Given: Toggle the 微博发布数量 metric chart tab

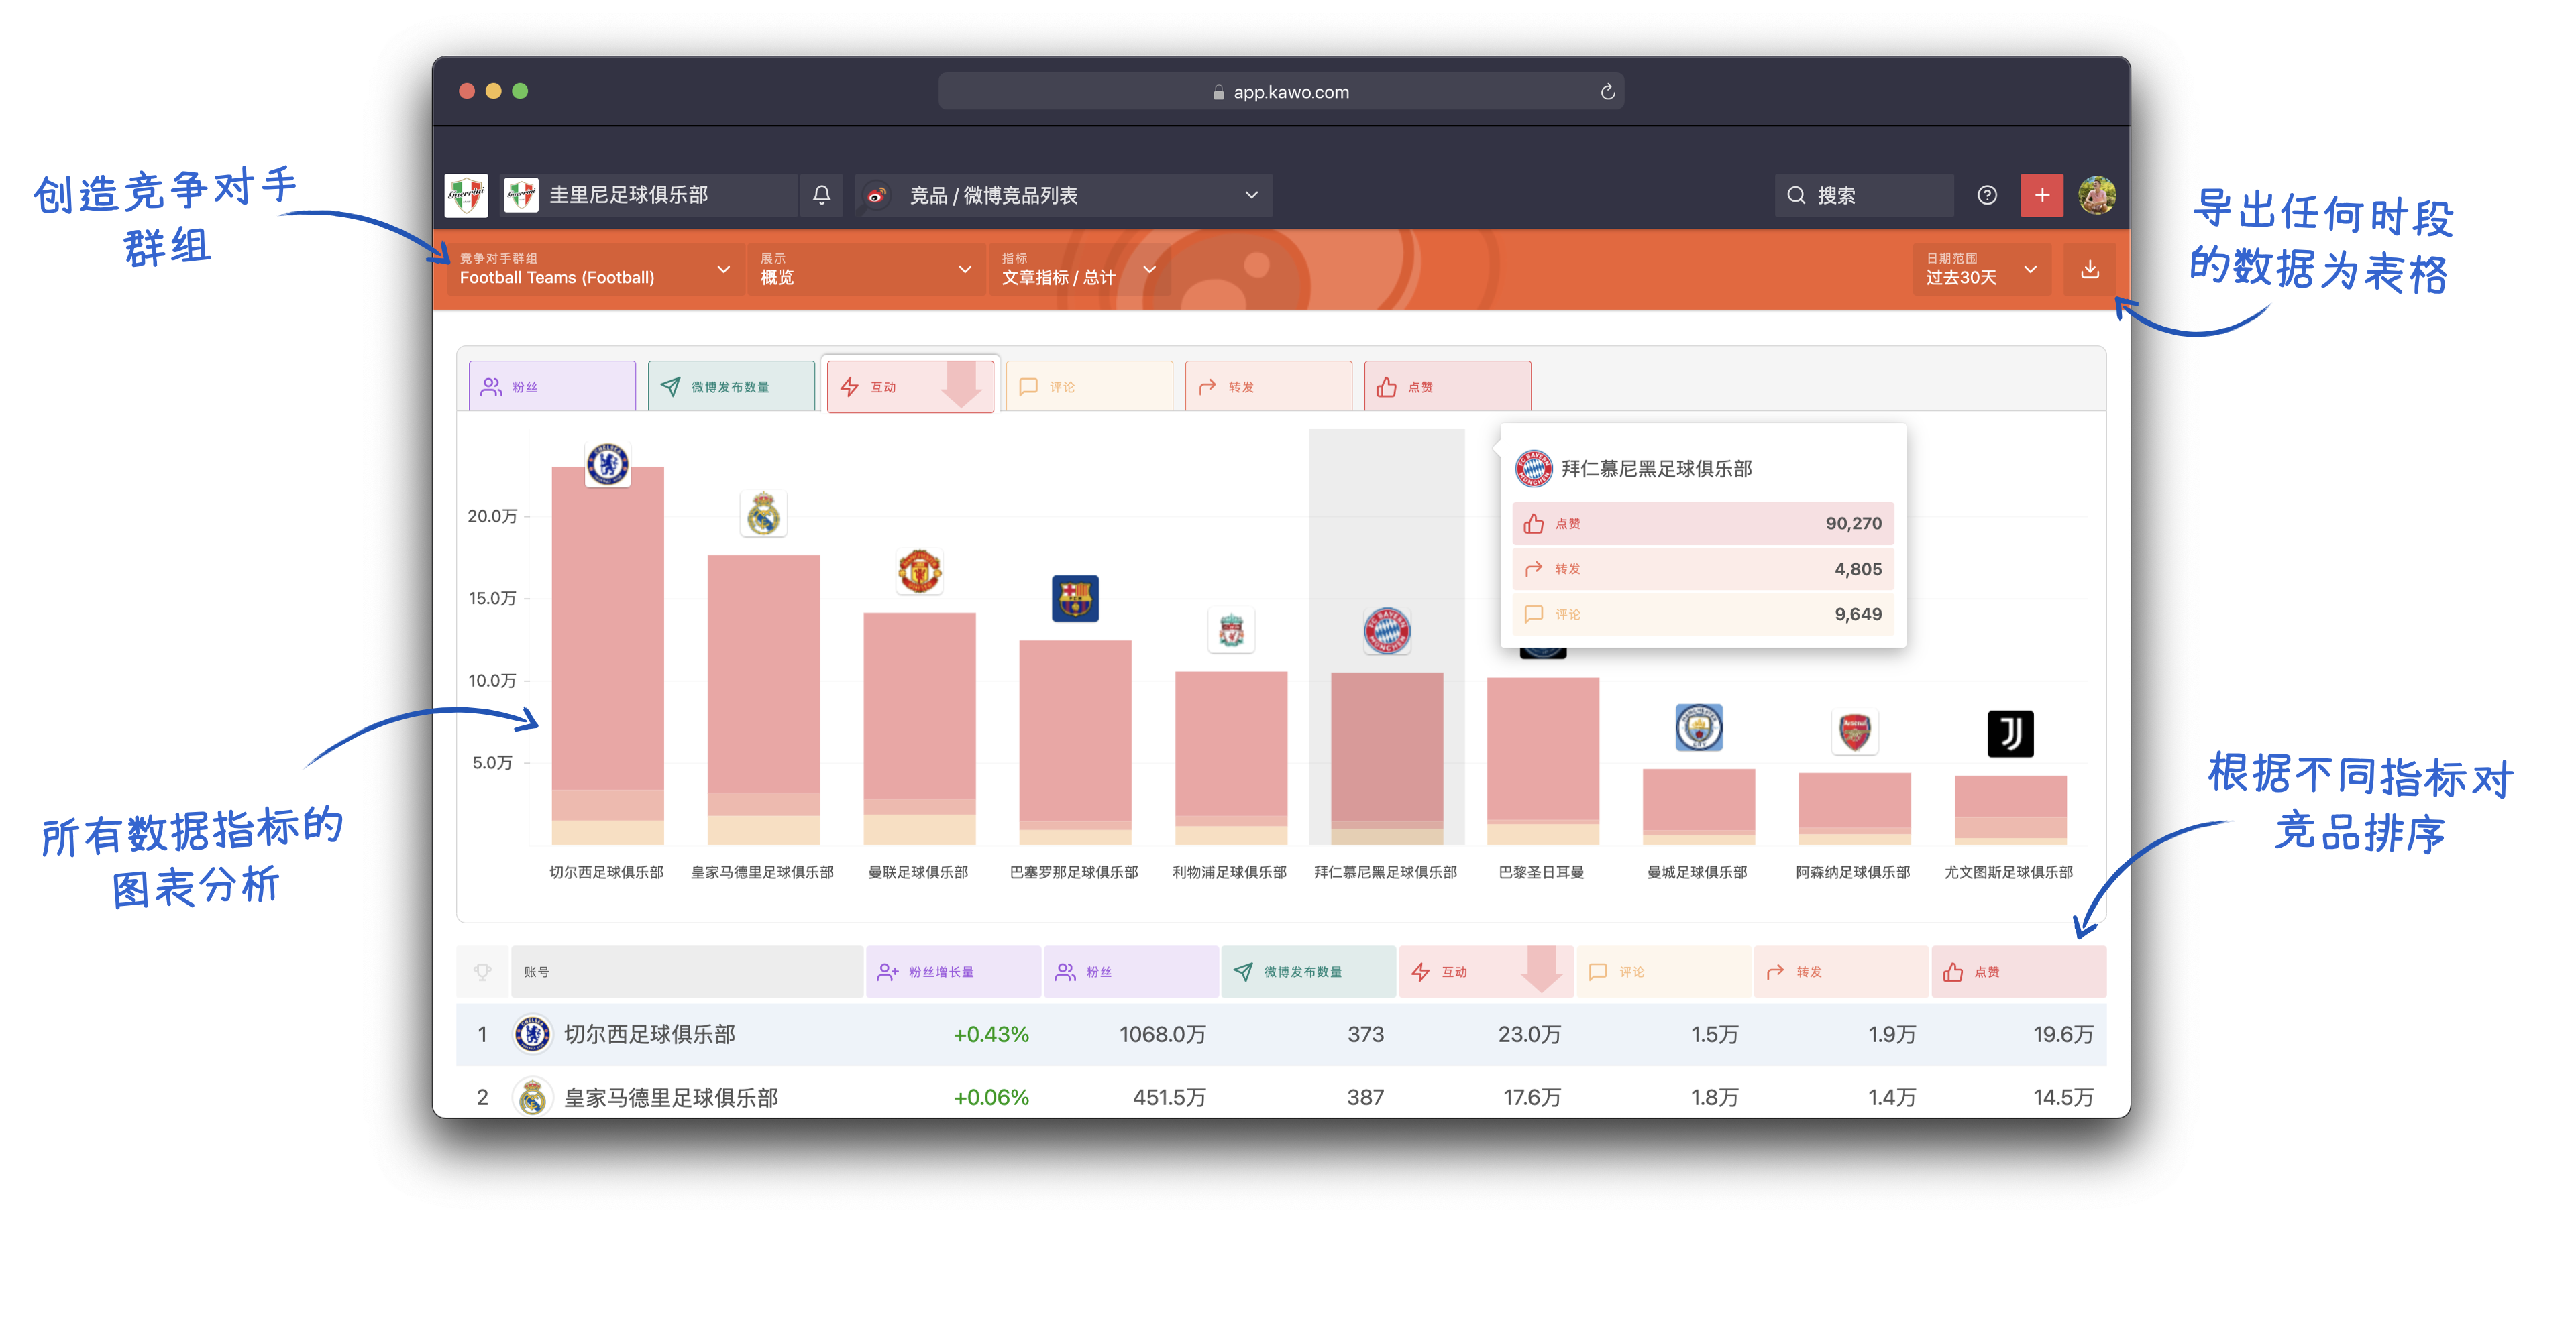Looking at the screenshot, I should [x=730, y=387].
